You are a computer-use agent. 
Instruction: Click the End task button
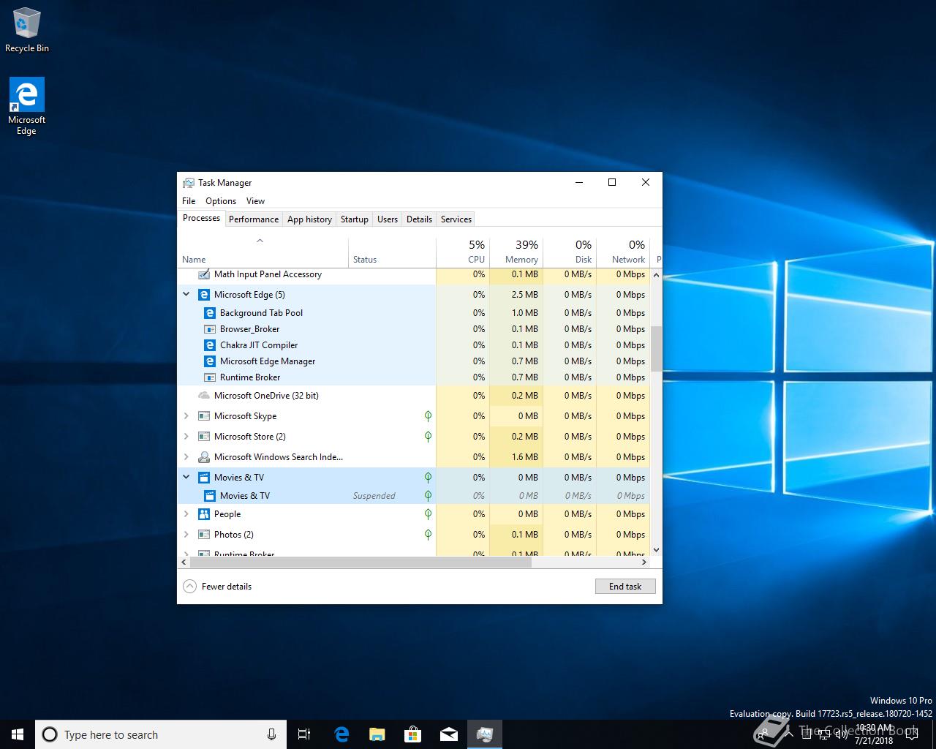tap(625, 587)
